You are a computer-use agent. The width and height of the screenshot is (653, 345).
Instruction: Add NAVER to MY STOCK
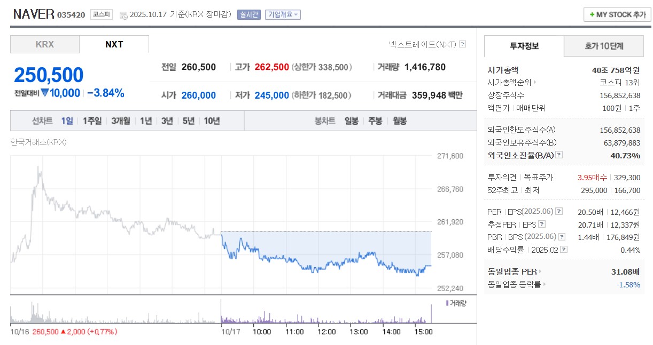click(x=616, y=14)
